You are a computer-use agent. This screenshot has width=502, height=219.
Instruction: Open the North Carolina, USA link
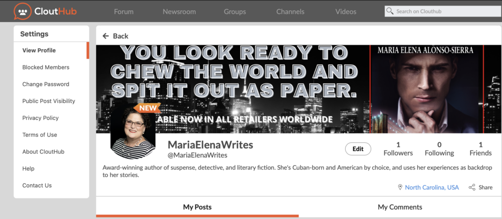pos(432,187)
